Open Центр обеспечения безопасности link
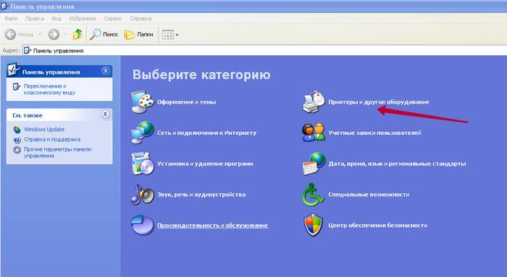 377,226
